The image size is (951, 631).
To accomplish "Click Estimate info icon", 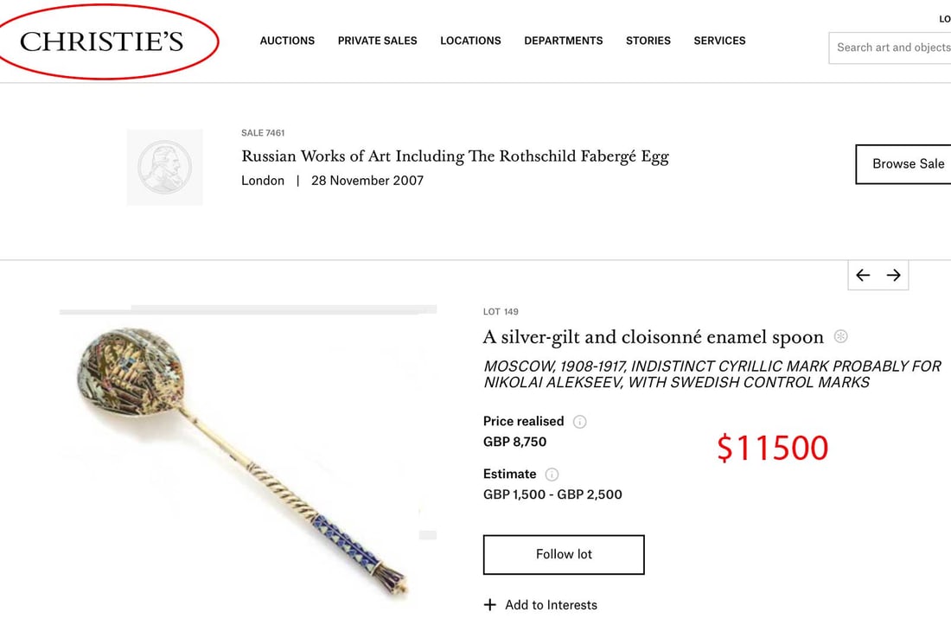I will click(552, 475).
